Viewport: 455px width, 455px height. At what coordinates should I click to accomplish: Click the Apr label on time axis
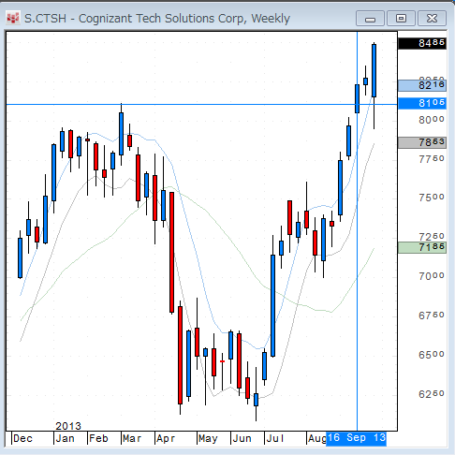coord(166,438)
